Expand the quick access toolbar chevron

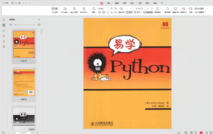tap(30, 3)
